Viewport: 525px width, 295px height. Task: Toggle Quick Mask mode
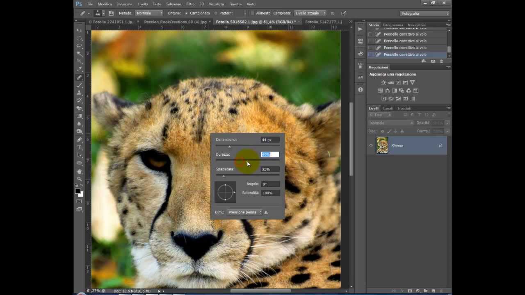79,202
